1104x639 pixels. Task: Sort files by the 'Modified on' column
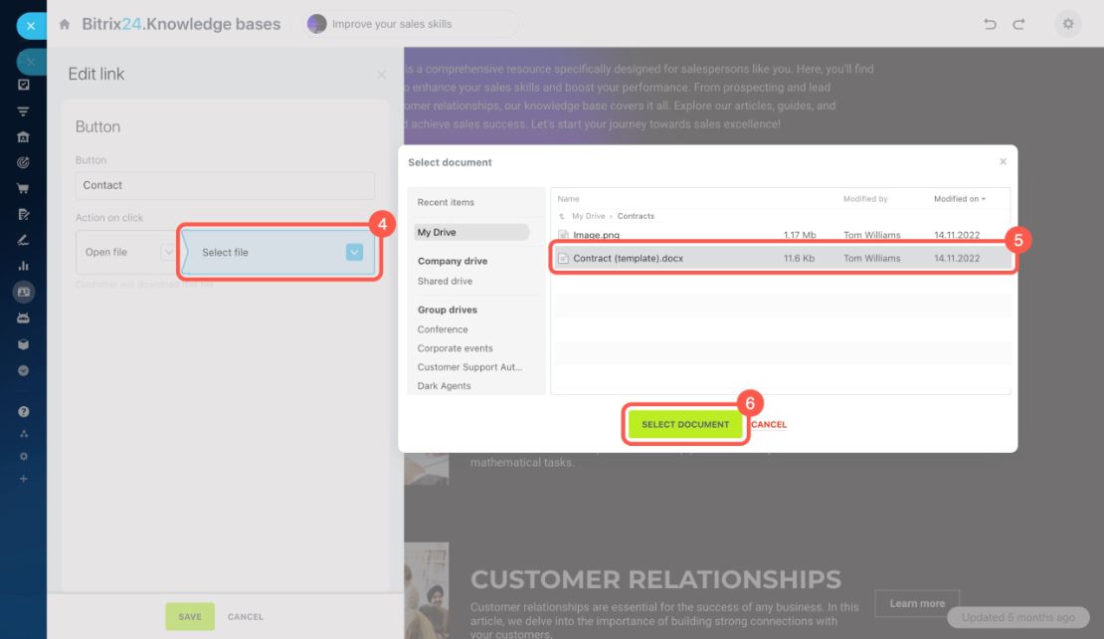tap(959, 199)
